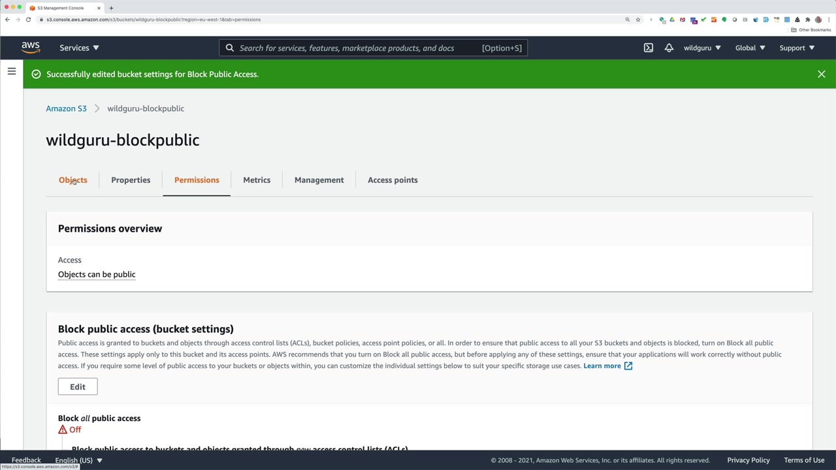Click the wildguru-blockpublic breadcrumb text
The height and width of the screenshot is (470, 836).
[x=146, y=108]
